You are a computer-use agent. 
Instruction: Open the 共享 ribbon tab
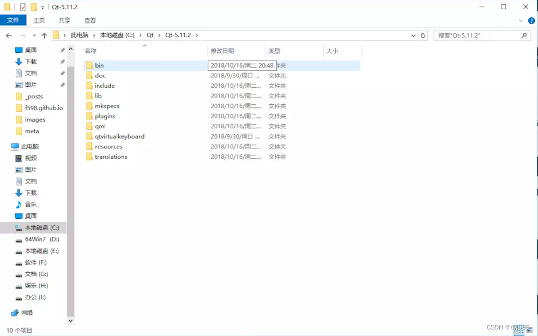[64, 21]
